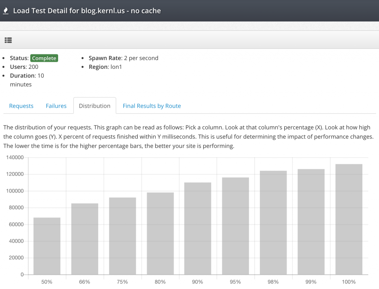Click the 100% percentile bar
The width and height of the screenshot is (379, 289).
349,219
